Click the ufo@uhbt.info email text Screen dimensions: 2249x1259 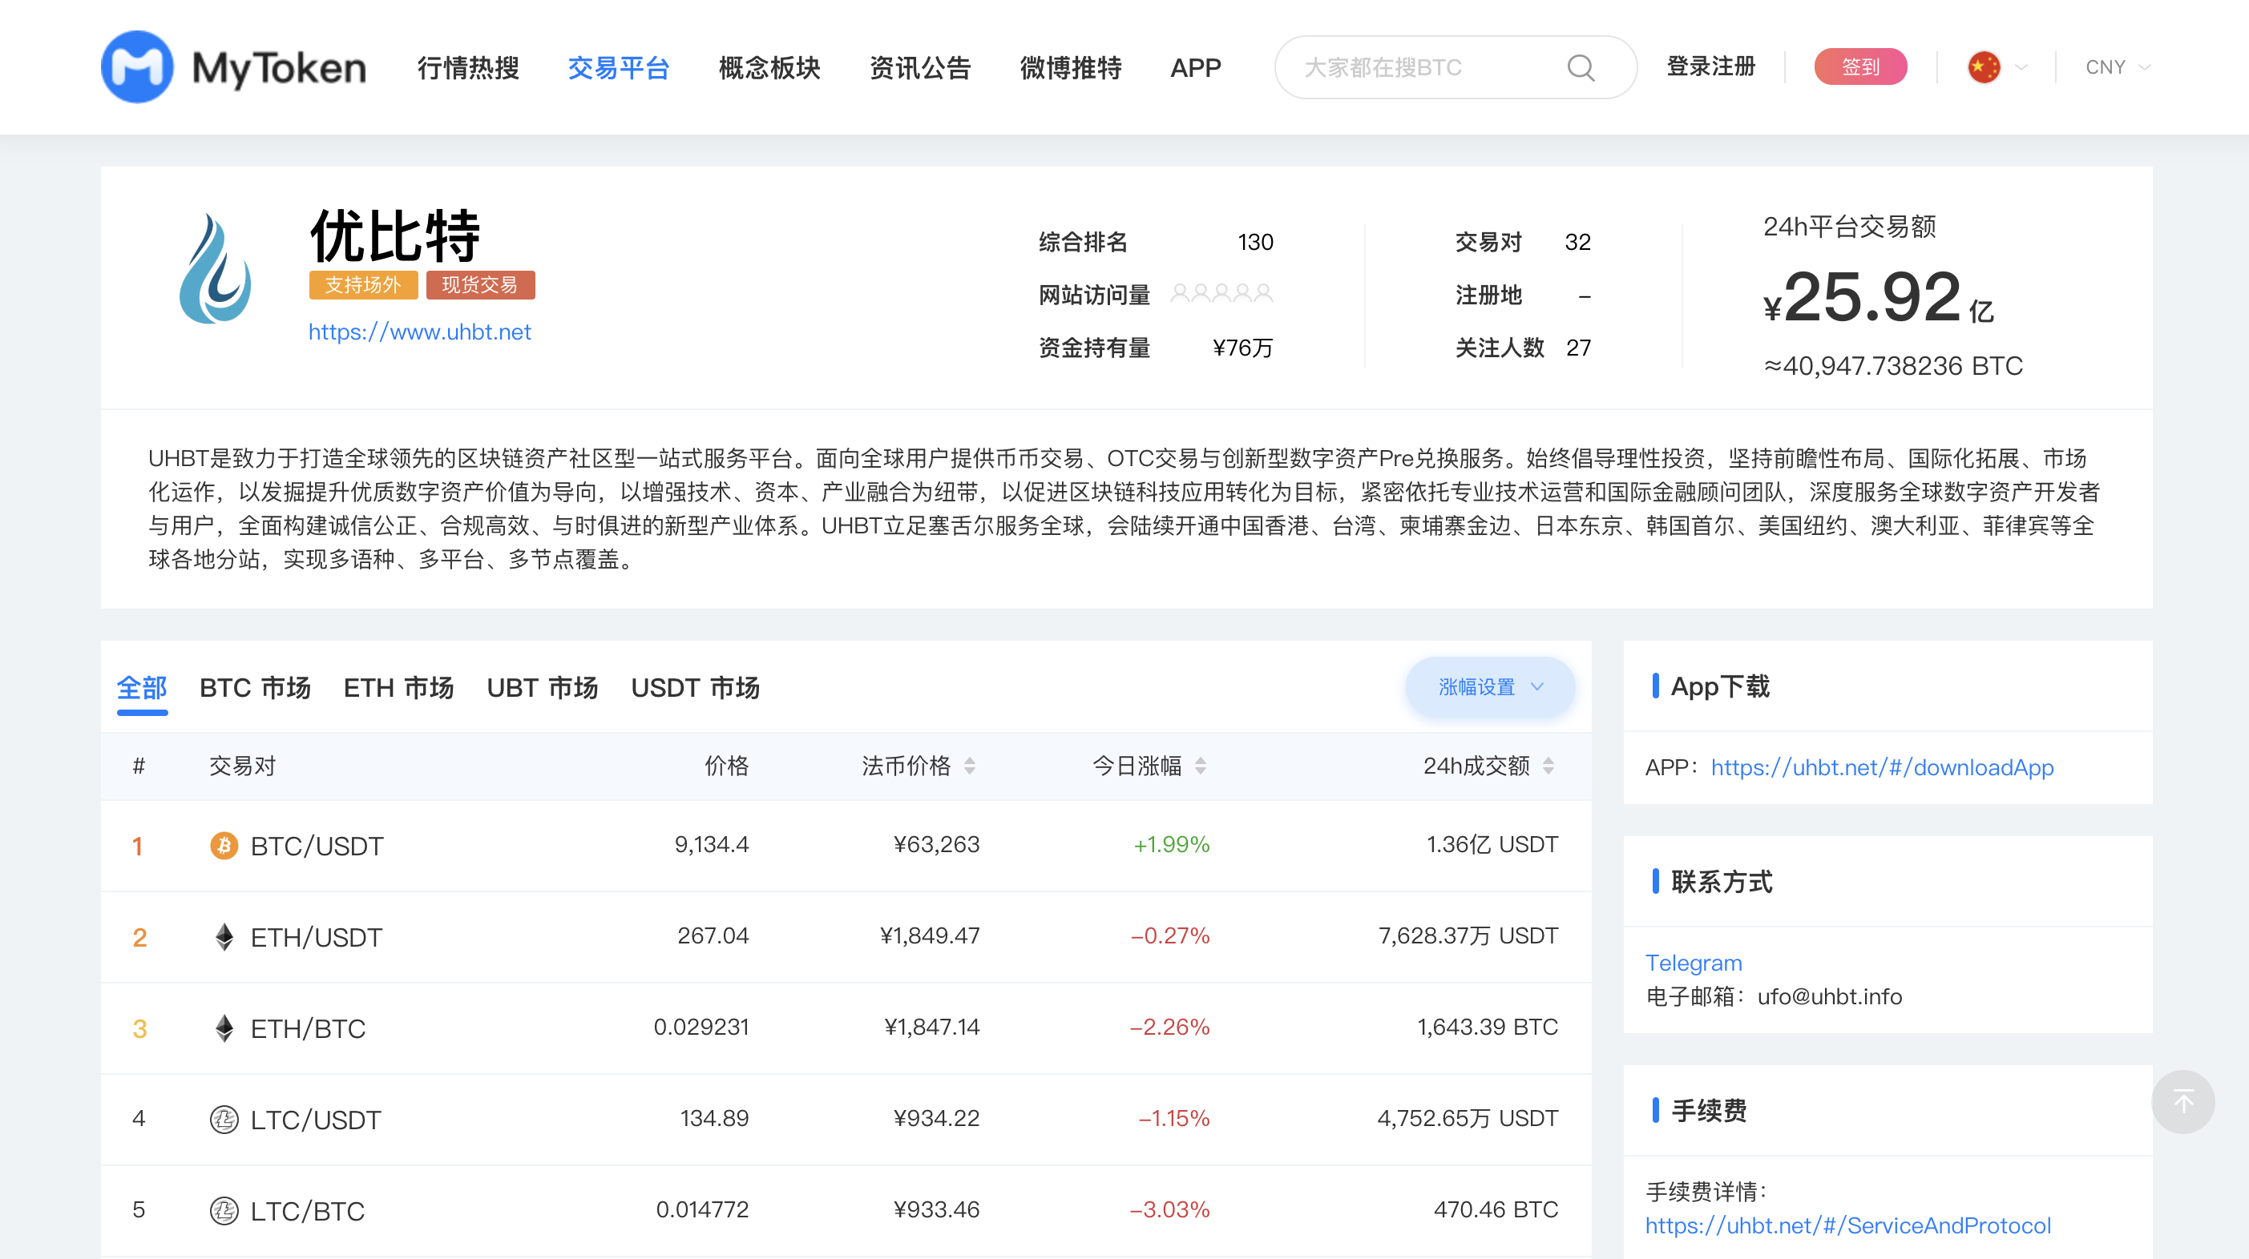(1829, 996)
